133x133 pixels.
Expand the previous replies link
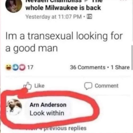pyautogui.click(x=56, y=128)
